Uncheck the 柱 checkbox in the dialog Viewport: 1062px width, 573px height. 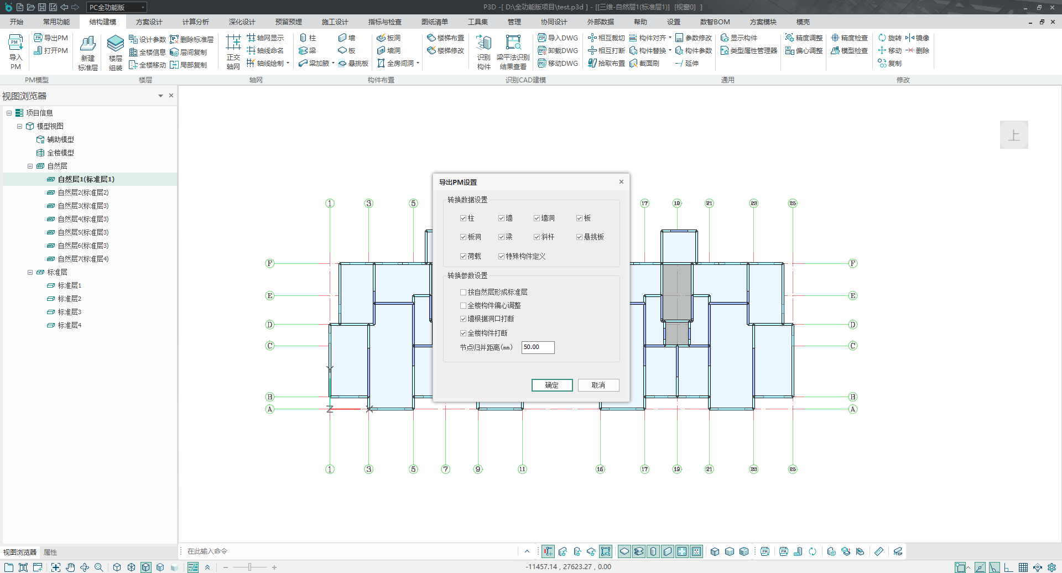pos(463,218)
